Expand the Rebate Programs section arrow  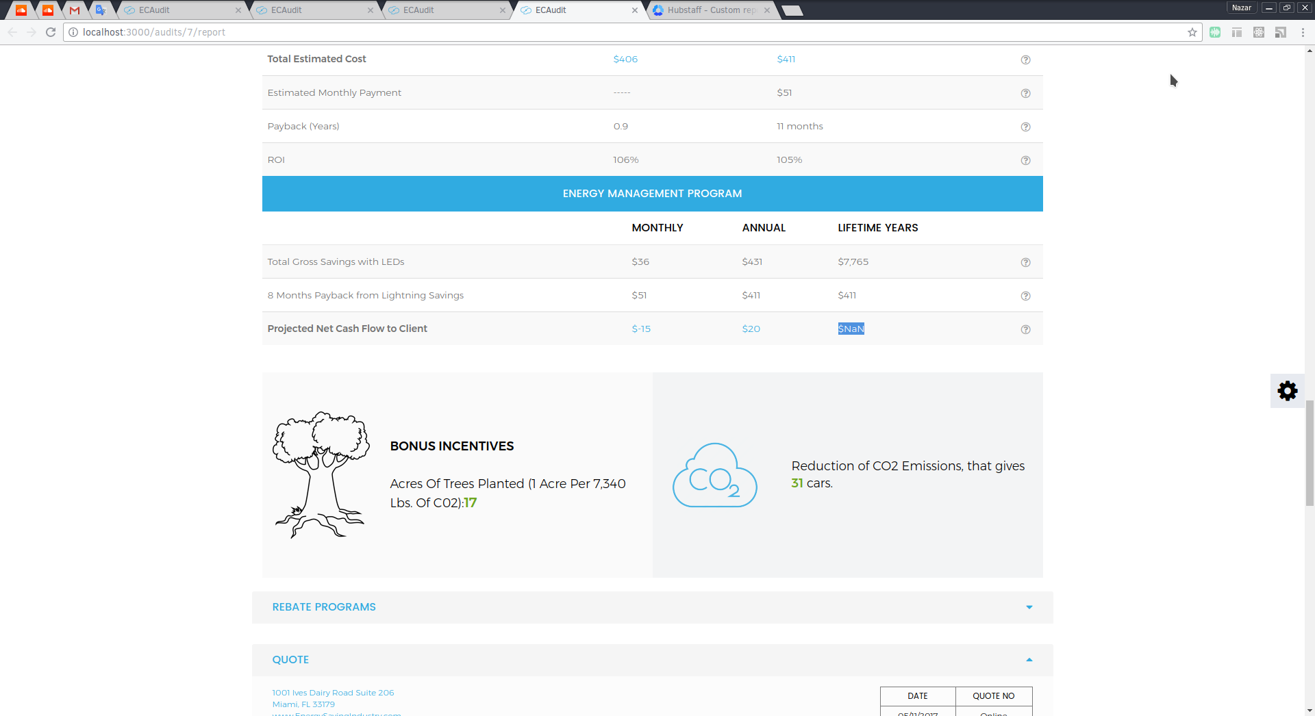click(x=1029, y=607)
